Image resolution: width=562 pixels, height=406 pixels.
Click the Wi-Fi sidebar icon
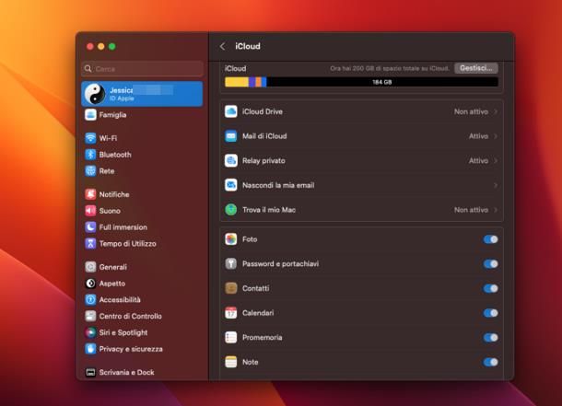[x=90, y=138]
